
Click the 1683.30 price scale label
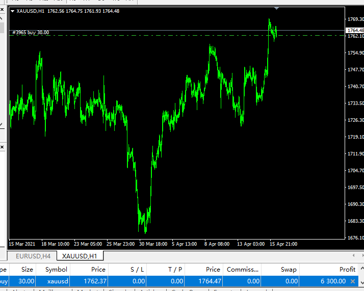(356, 221)
